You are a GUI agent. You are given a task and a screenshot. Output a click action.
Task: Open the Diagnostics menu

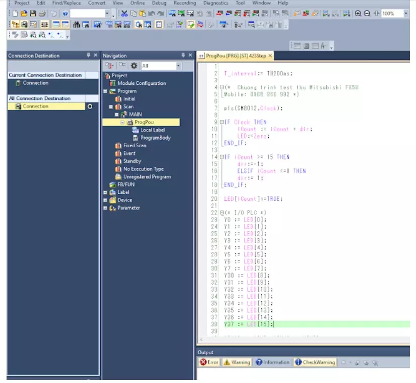pos(216,3)
